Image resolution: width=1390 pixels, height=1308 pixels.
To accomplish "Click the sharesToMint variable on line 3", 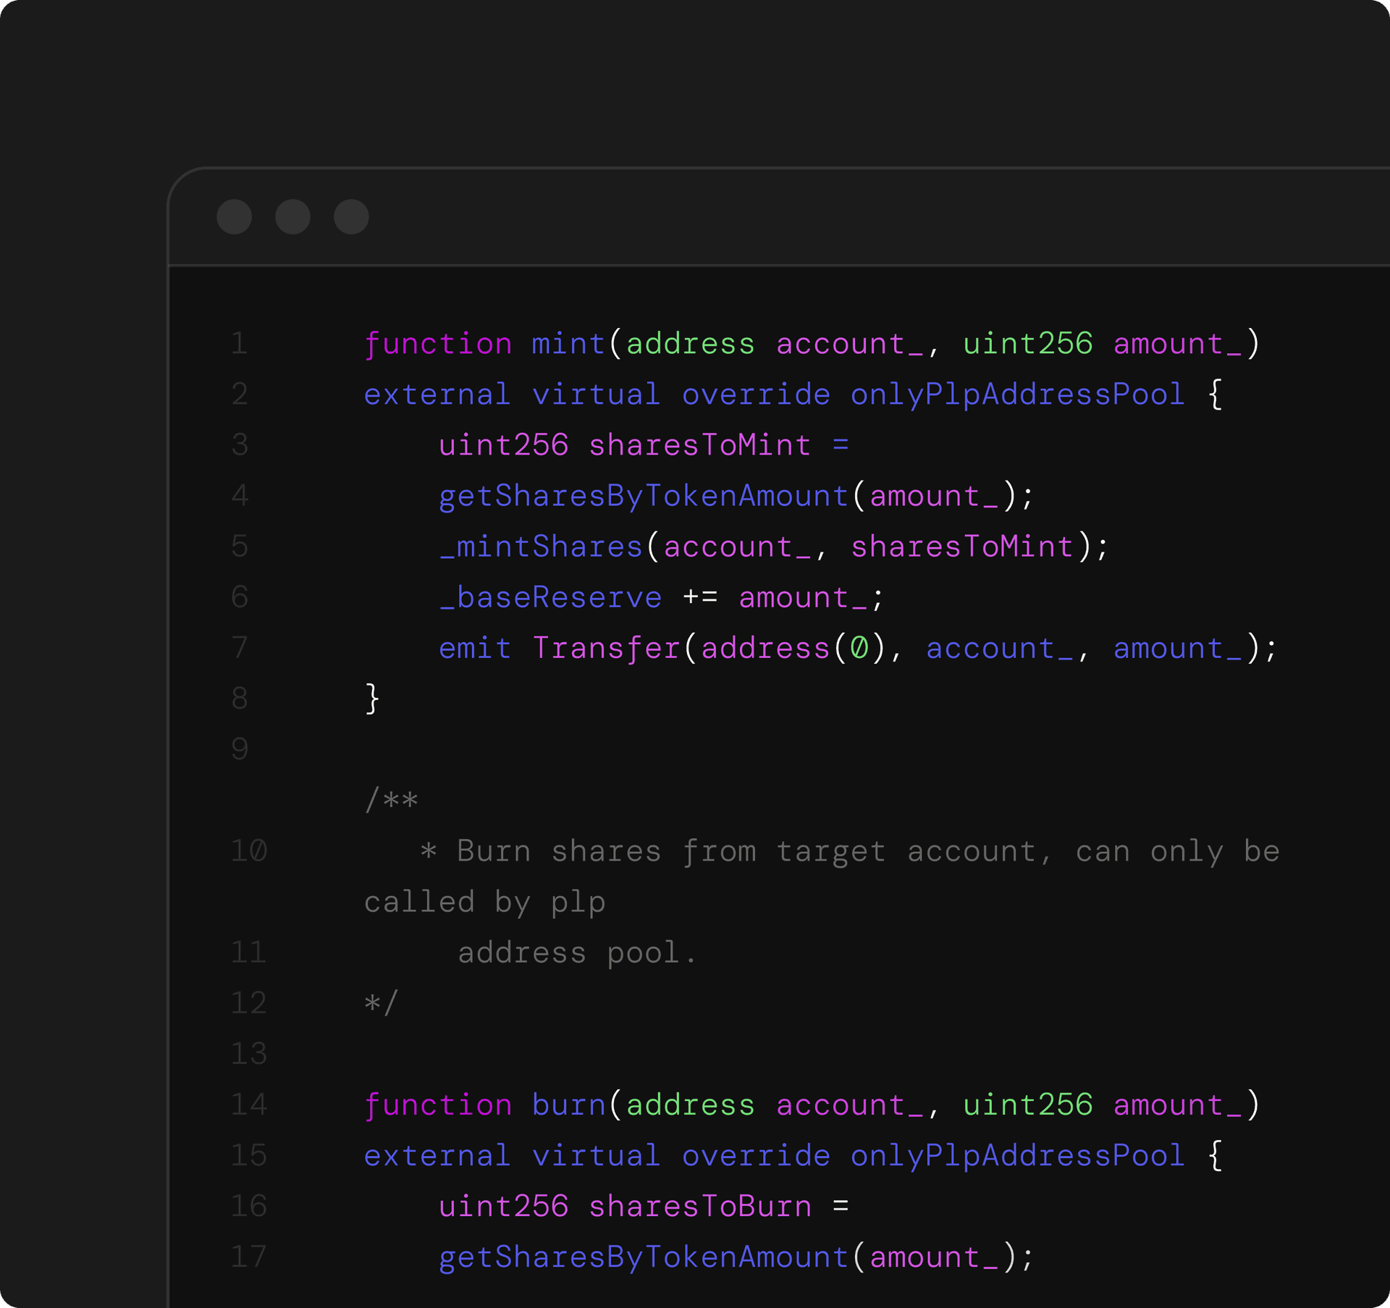I will [x=698, y=444].
